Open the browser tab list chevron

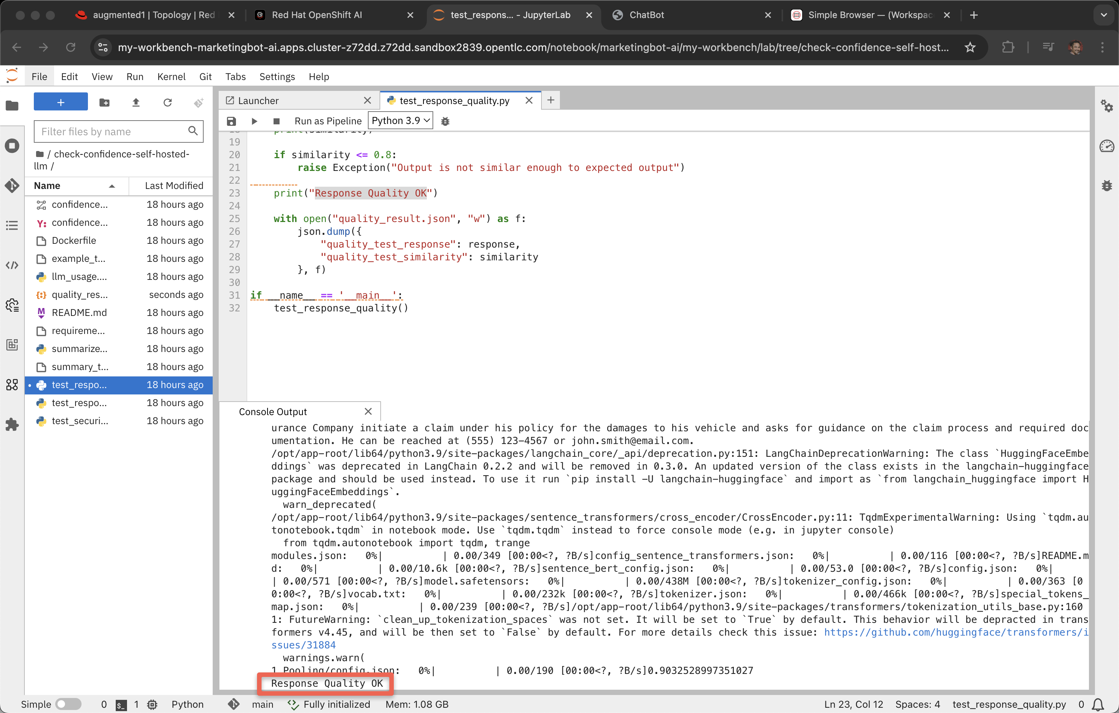pyautogui.click(x=1104, y=15)
